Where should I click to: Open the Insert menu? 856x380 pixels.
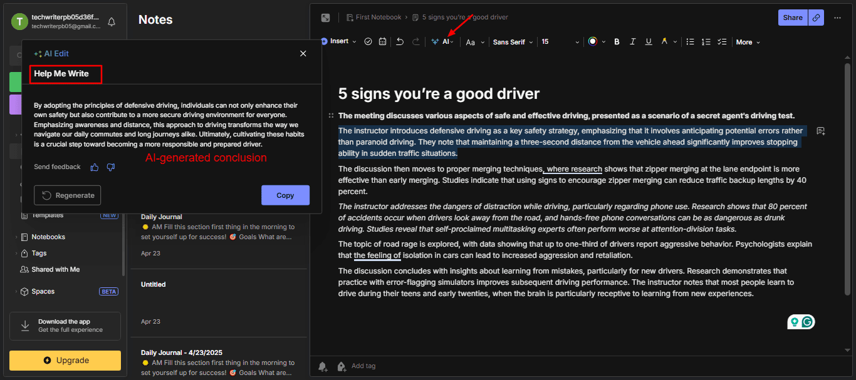pos(339,41)
